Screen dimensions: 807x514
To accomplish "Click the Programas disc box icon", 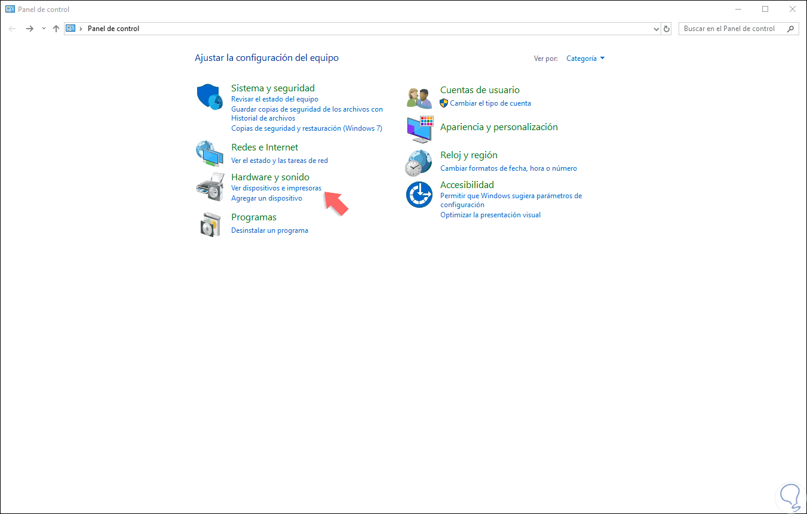I will click(x=210, y=224).
